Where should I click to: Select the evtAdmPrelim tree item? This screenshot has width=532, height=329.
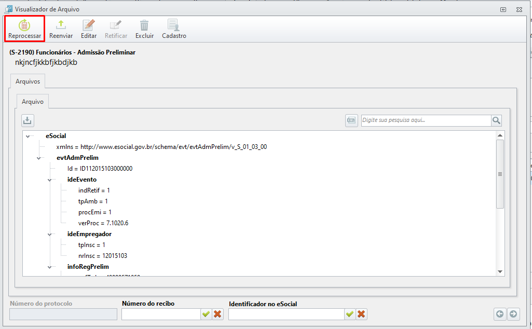pos(77,158)
